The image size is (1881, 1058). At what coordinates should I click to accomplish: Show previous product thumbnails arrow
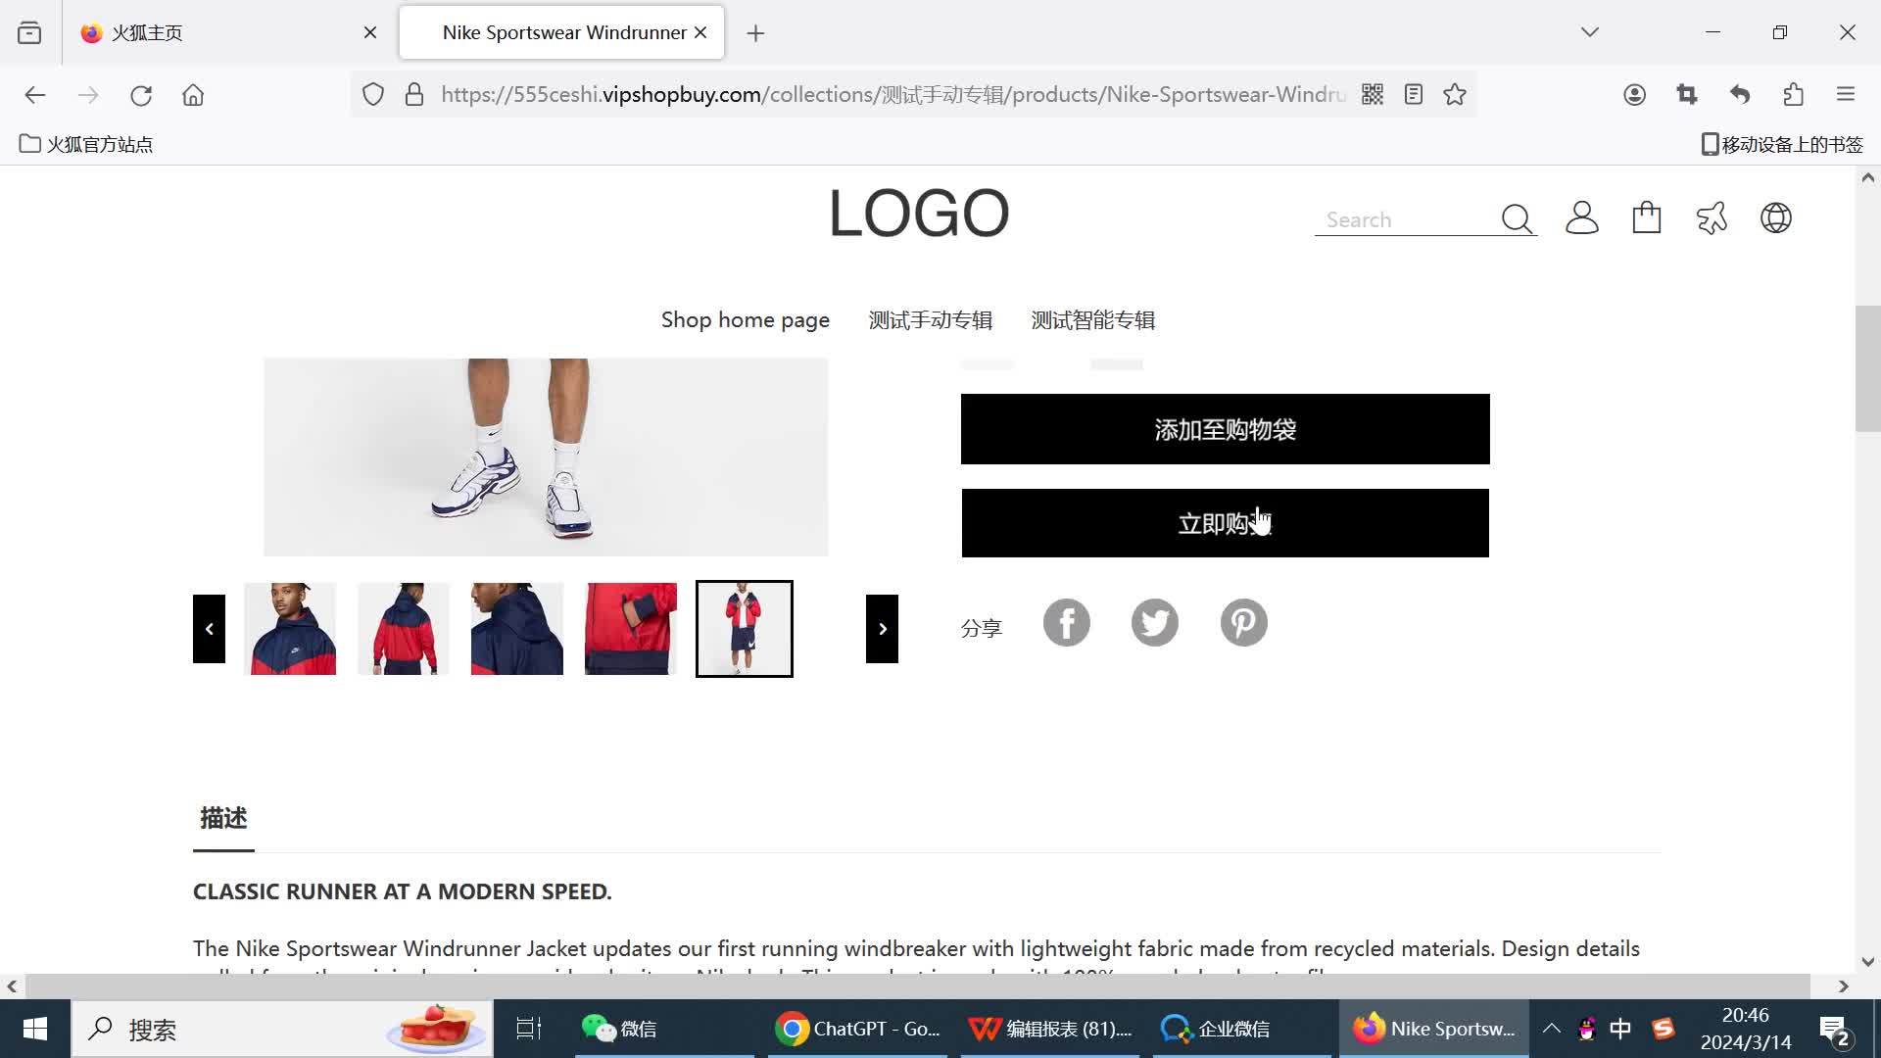click(209, 629)
